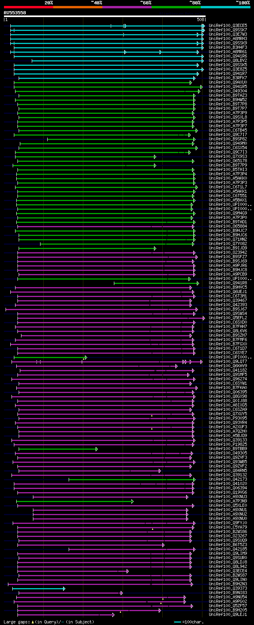Click the UniRef100_O65884 label
Screen dimensions: 254x625
click(x=228, y=226)
